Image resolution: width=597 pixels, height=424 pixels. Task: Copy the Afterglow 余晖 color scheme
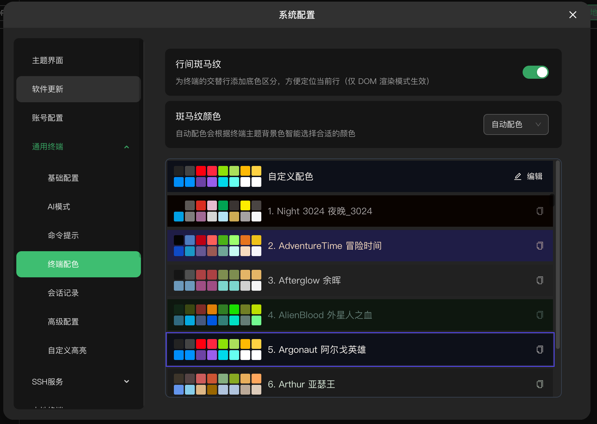(540, 280)
